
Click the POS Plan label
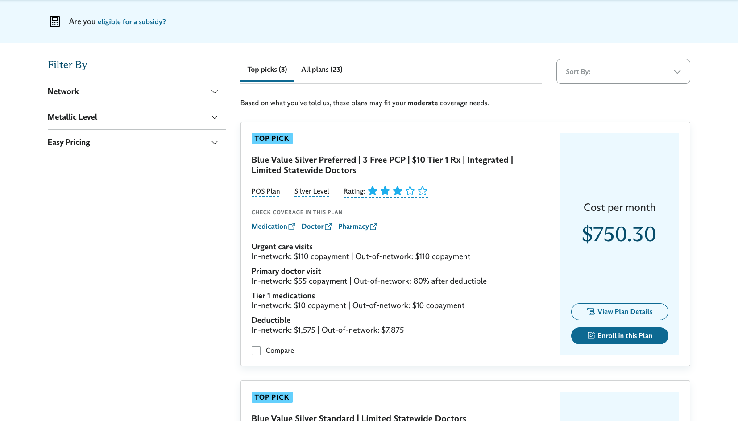(x=266, y=191)
